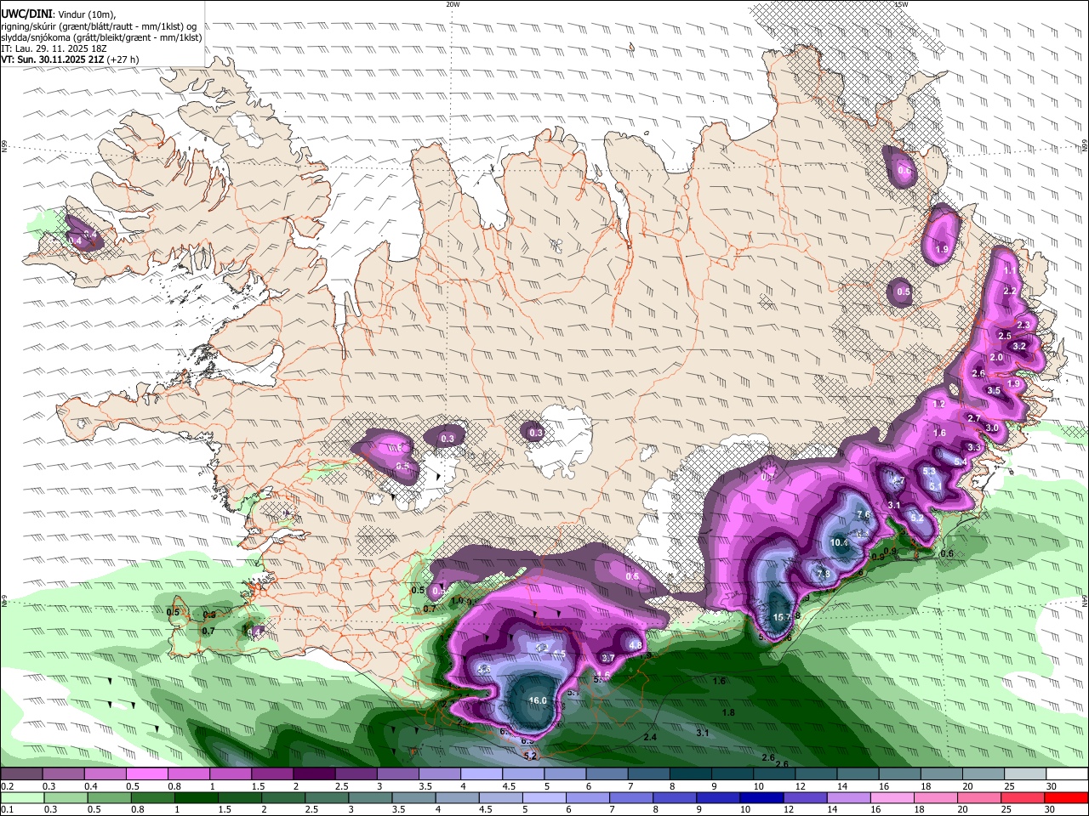Click the pale grey snow swatch between 25 and 30
Screen dimensions: 1089x816
[x=1025, y=774]
